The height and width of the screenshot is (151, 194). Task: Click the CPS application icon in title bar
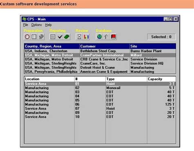pyautogui.click(x=25, y=19)
